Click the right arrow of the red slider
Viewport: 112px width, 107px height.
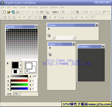pyautogui.click(x=30, y=81)
